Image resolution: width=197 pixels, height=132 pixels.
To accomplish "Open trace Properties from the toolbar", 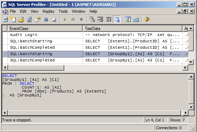I will pyautogui.click(x=38, y=20).
